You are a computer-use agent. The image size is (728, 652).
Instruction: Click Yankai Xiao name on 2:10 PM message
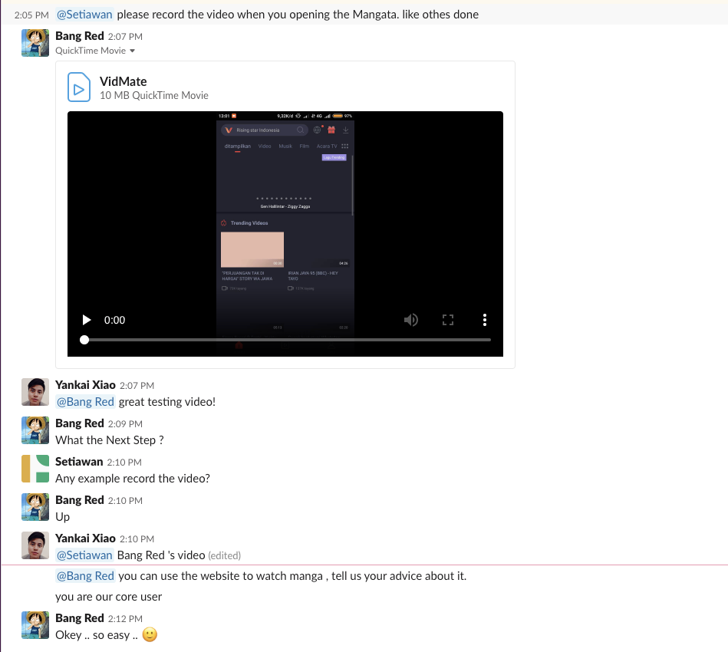tap(85, 538)
